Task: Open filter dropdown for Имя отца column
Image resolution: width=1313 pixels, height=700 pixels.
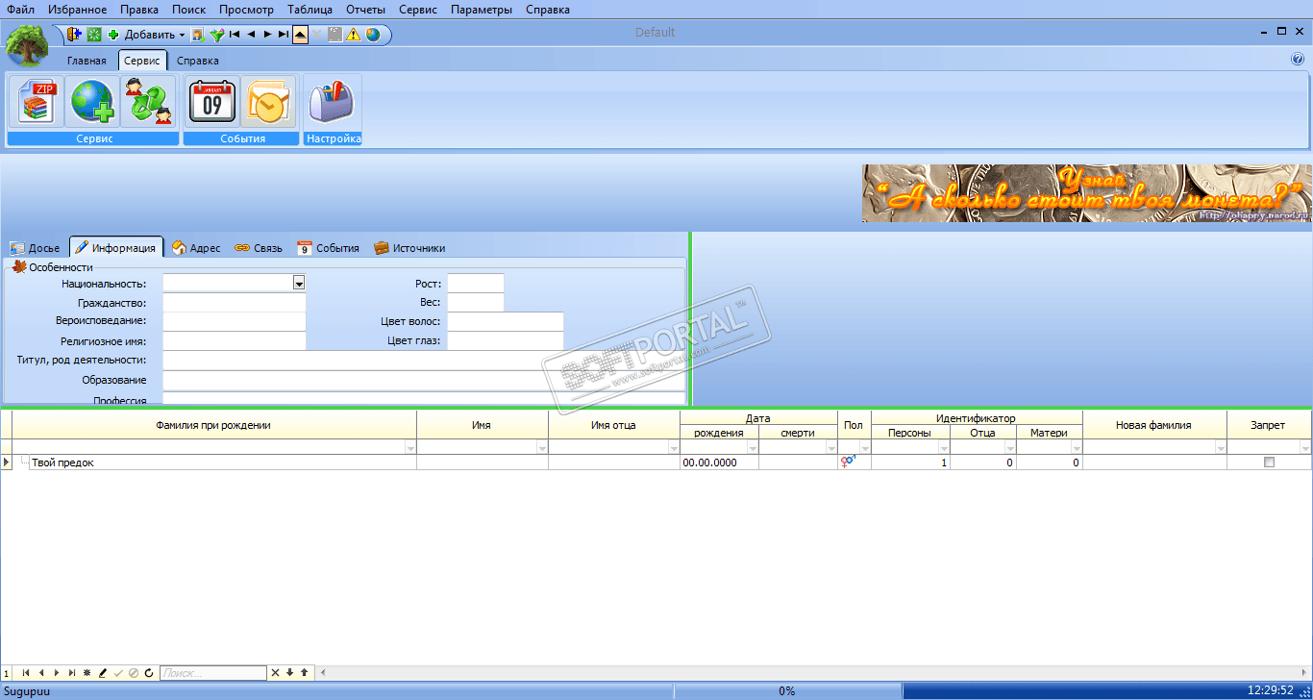Action: pyautogui.click(x=674, y=448)
